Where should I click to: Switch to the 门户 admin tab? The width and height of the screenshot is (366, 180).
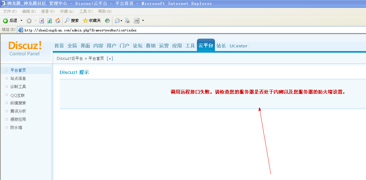coord(125,46)
